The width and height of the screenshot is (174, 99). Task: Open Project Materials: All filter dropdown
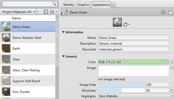pyautogui.click(x=19, y=12)
